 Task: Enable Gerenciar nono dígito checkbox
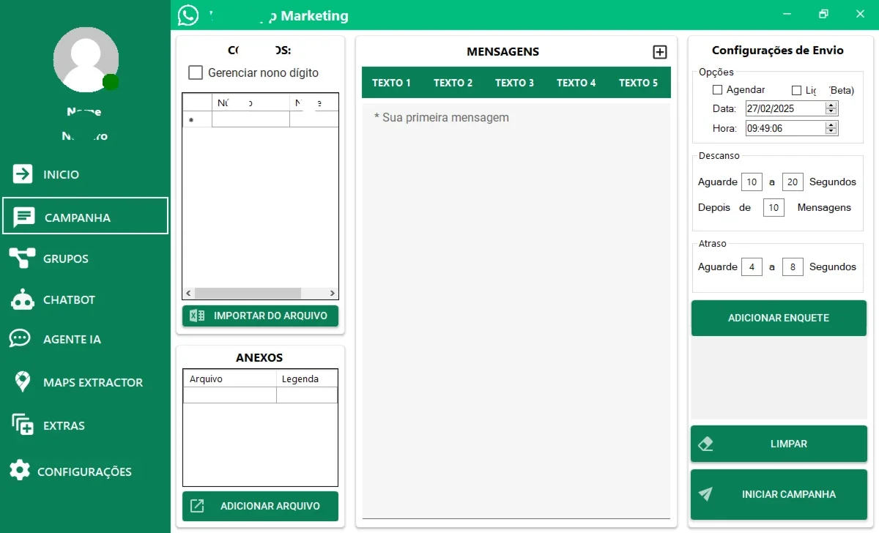click(196, 72)
